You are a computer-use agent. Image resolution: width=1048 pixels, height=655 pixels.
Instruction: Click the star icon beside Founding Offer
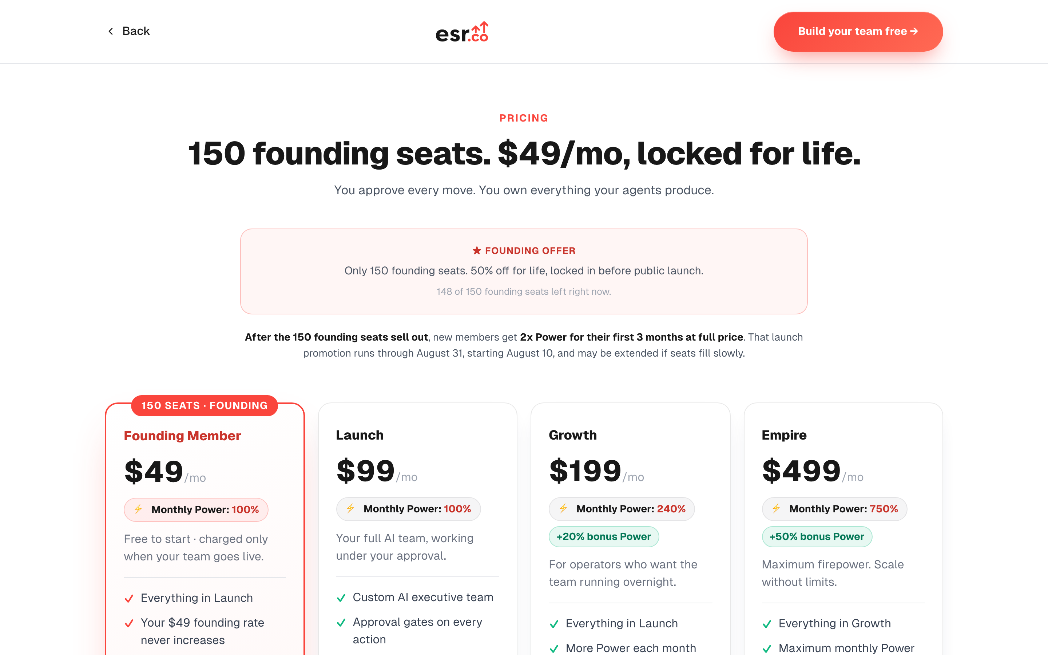tap(477, 250)
